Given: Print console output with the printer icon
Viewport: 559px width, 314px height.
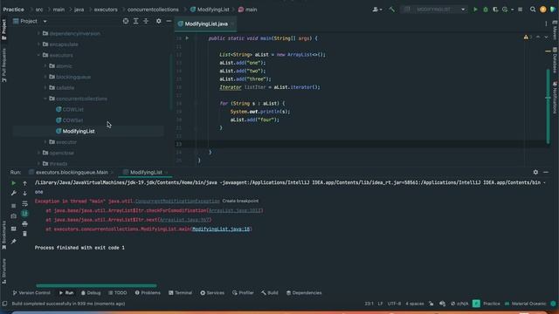Looking at the screenshot, I should [x=25, y=224].
